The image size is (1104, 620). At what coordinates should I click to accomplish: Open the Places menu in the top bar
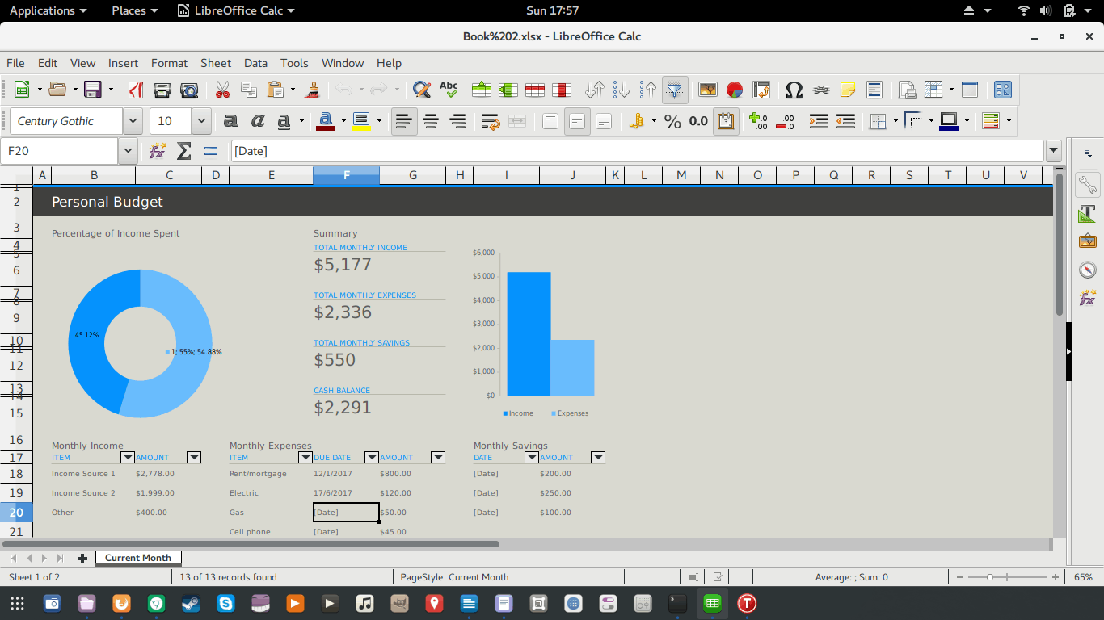[x=134, y=10]
